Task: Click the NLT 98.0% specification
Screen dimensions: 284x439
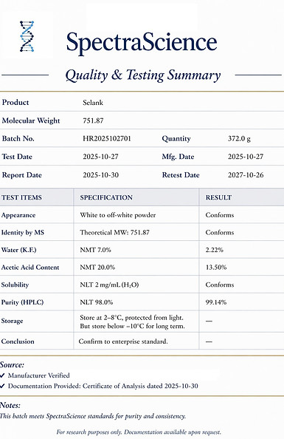Action: [x=97, y=302]
